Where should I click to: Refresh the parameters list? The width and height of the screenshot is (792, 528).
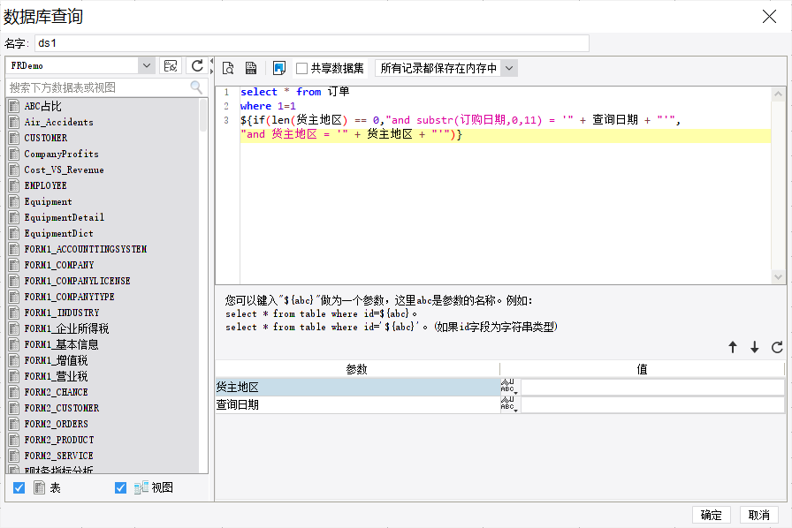(777, 347)
